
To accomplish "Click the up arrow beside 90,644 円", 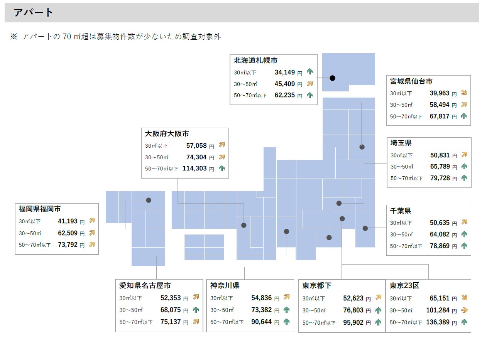I will 286,322.
